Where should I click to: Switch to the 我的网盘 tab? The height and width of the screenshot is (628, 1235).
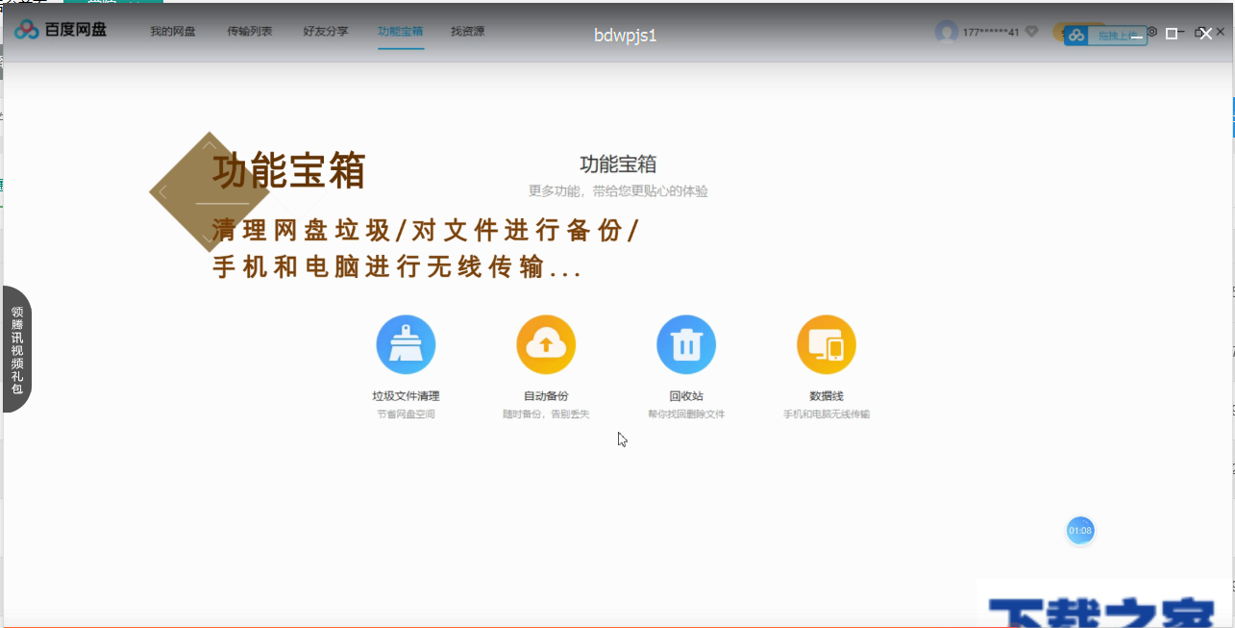pyautogui.click(x=171, y=31)
